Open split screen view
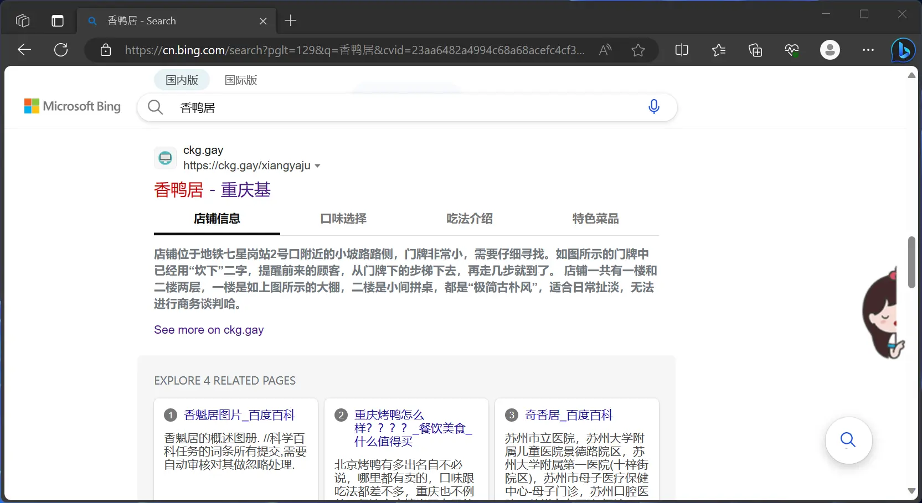922x503 pixels. click(x=682, y=50)
